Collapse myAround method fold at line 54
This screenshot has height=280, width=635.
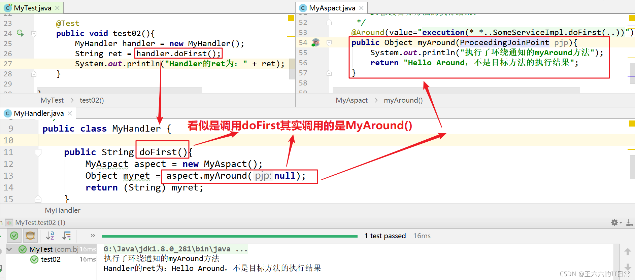329,43
